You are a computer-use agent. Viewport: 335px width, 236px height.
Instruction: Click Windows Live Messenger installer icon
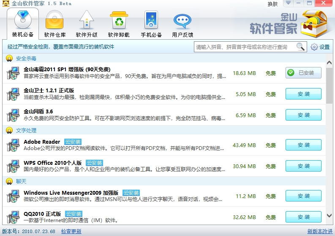pos(13,196)
